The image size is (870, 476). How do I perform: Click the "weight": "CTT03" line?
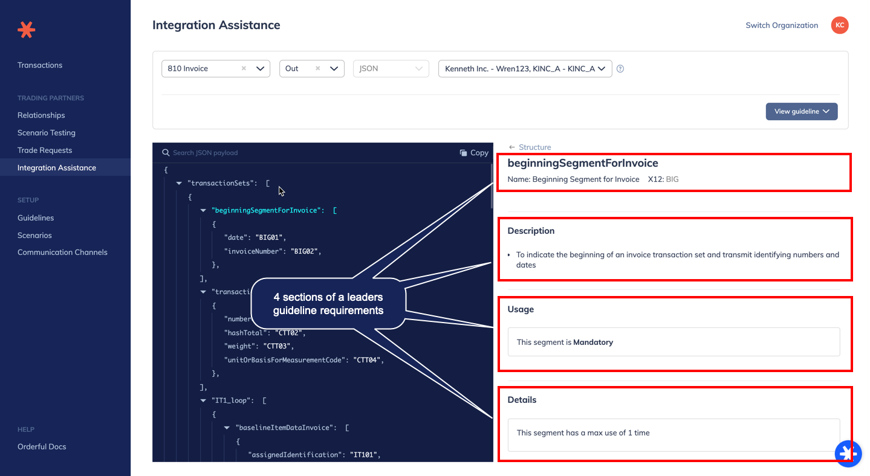(259, 346)
